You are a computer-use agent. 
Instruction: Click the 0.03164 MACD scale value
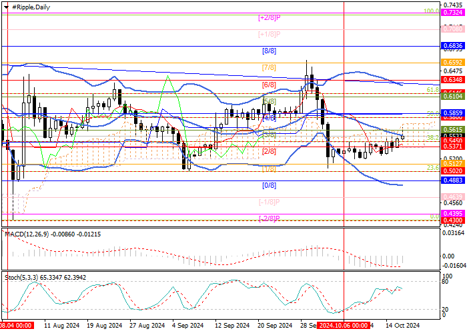coord(453,232)
